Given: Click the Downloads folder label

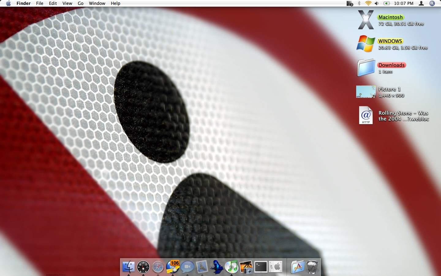Looking at the screenshot, I should [392, 65].
